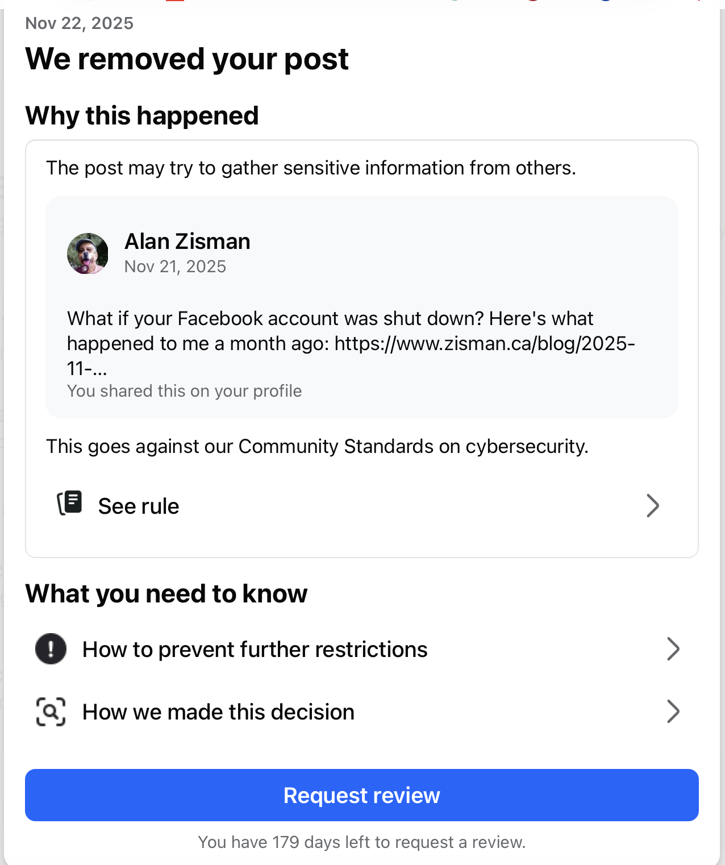This screenshot has width=725, height=865.
Task: Click the removed post preview card
Action: point(361,305)
